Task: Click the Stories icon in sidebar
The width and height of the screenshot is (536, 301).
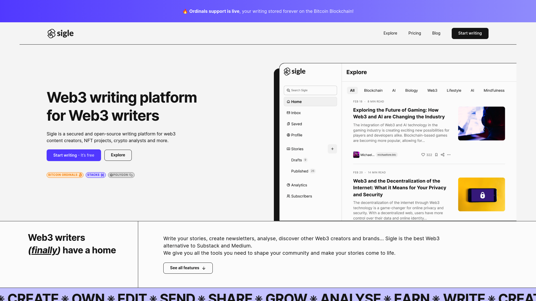Action: pos(288,149)
